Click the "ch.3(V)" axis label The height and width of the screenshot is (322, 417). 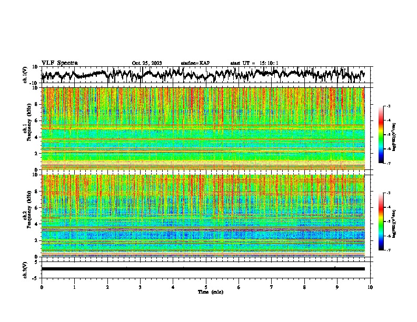point(25,270)
